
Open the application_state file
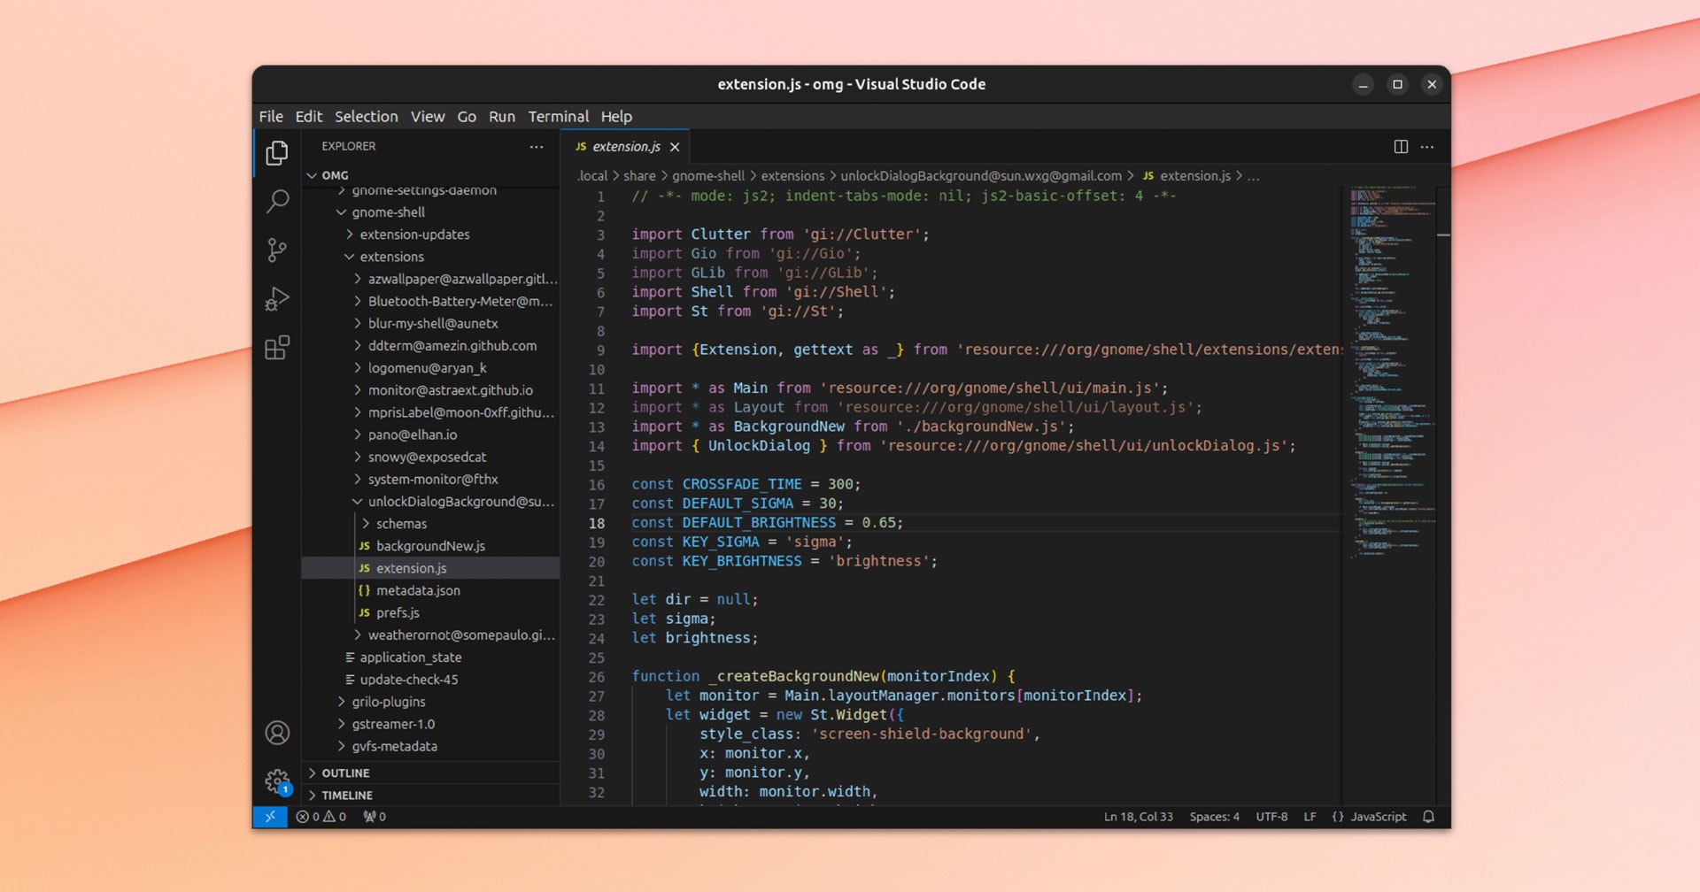point(430,657)
